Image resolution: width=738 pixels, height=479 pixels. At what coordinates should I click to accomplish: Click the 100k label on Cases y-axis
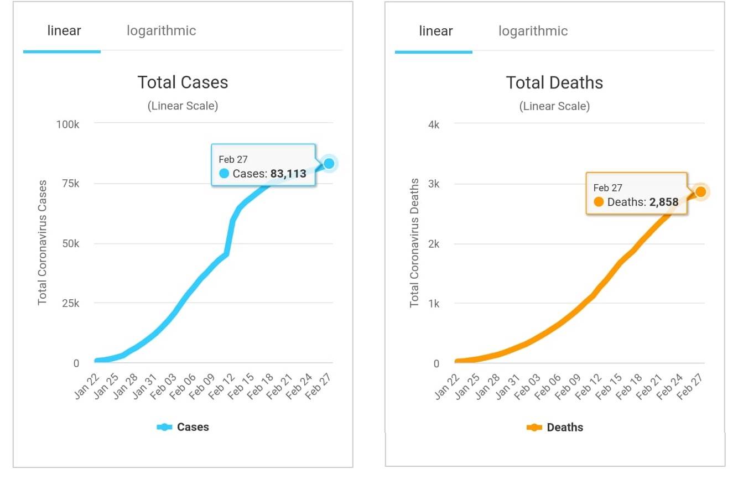click(x=68, y=124)
